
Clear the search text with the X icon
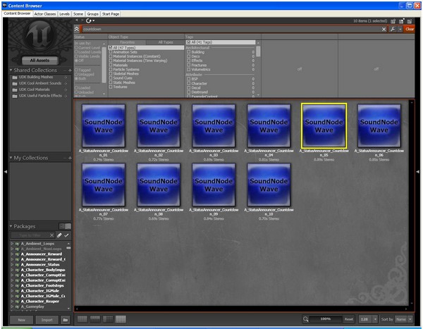click(x=384, y=29)
